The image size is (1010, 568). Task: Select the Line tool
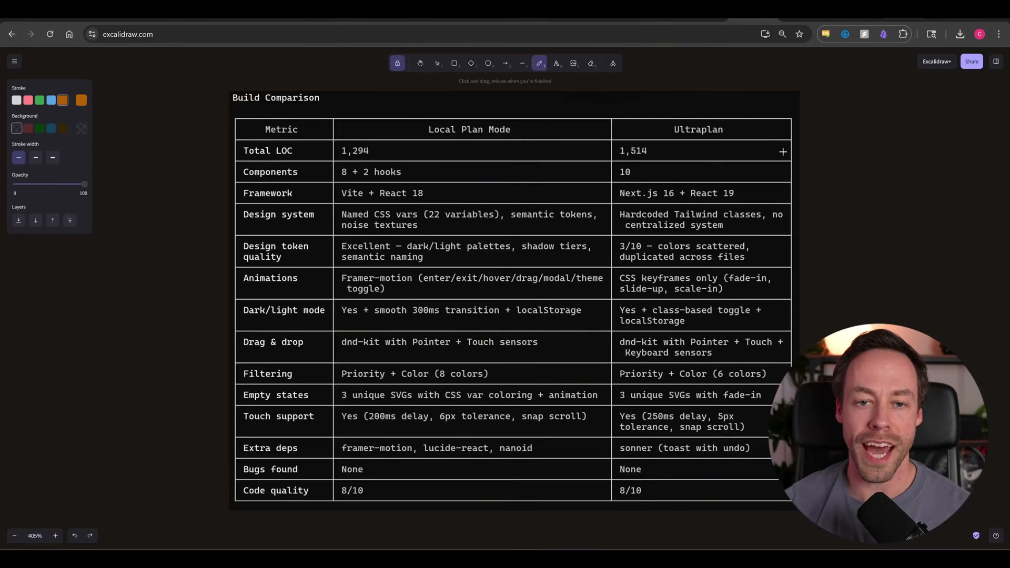point(522,63)
